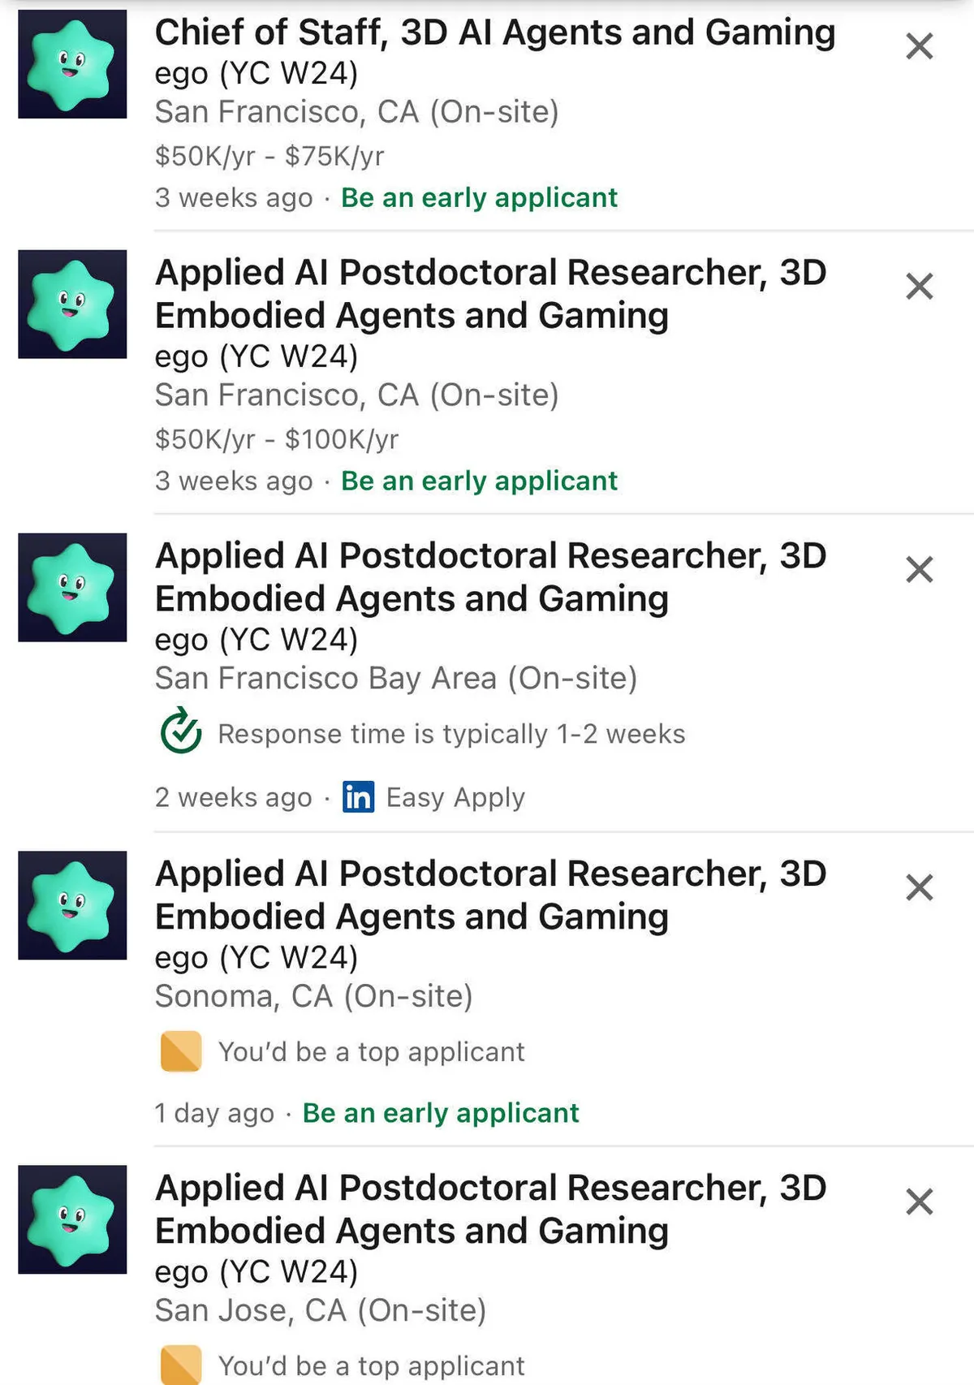Open Postdoctoral Researcher job paying $50K-$100K
Image resolution: width=974 pixels, height=1385 pixels.
pos(490,293)
